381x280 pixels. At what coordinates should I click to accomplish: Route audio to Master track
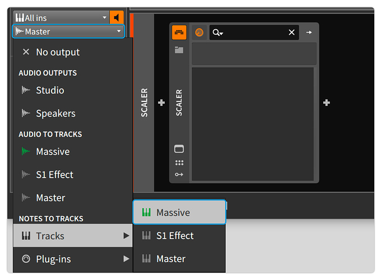pos(73,198)
